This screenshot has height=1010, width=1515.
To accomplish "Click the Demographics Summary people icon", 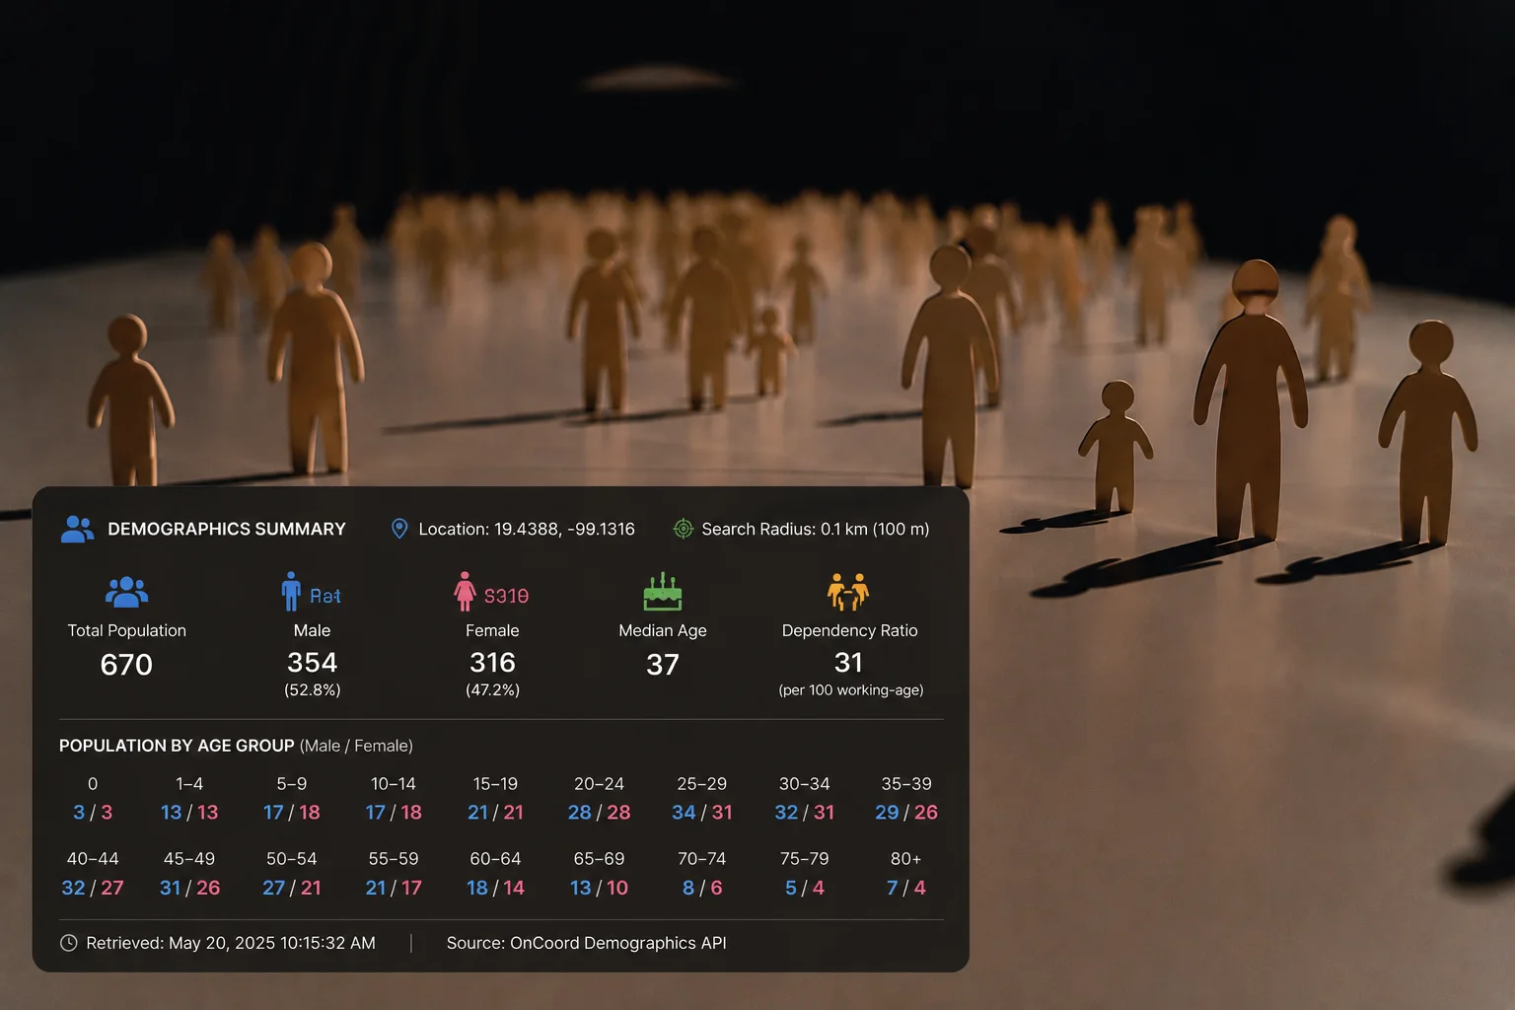I will tap(77, 530).
